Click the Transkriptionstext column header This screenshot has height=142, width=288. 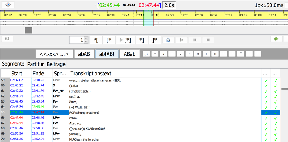click(x=165, y=74)
